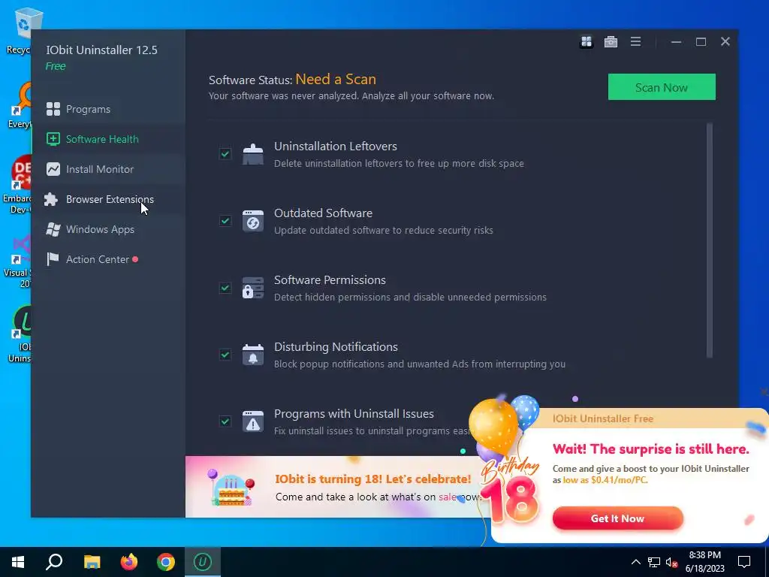769x577 pixels.
Task: Click the Software Permissions lock icon
Action: point(253,288)
